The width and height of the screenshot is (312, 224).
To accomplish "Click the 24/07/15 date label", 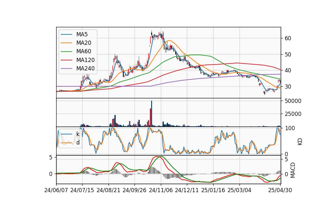I will [x=82, y=190].
